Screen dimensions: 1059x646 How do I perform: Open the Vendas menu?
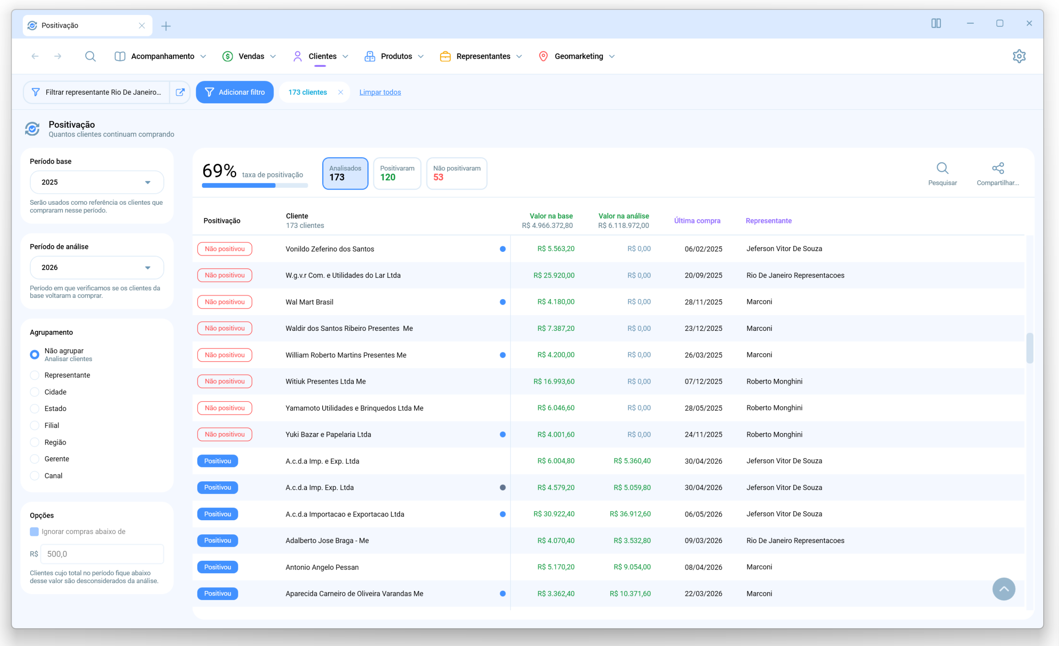pyautogui.click(x=249, y=56)
